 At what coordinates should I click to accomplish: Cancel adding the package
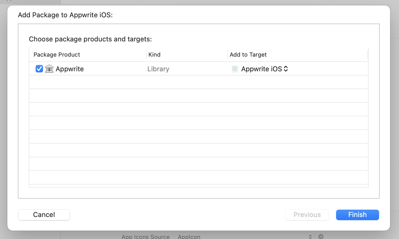44,215
